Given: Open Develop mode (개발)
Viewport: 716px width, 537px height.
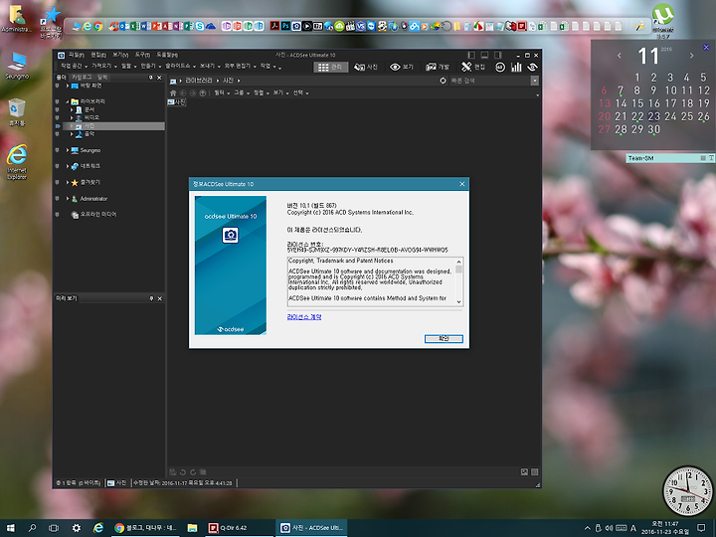Looking at the screenshot, I should pos(438,68).
